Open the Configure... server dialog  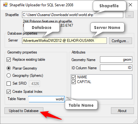[x=120, y=41]
